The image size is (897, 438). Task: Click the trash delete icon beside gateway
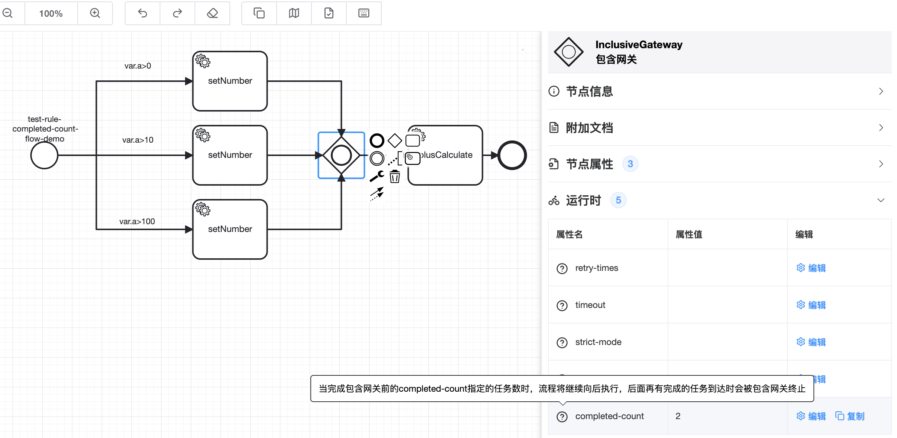[395, 176]
